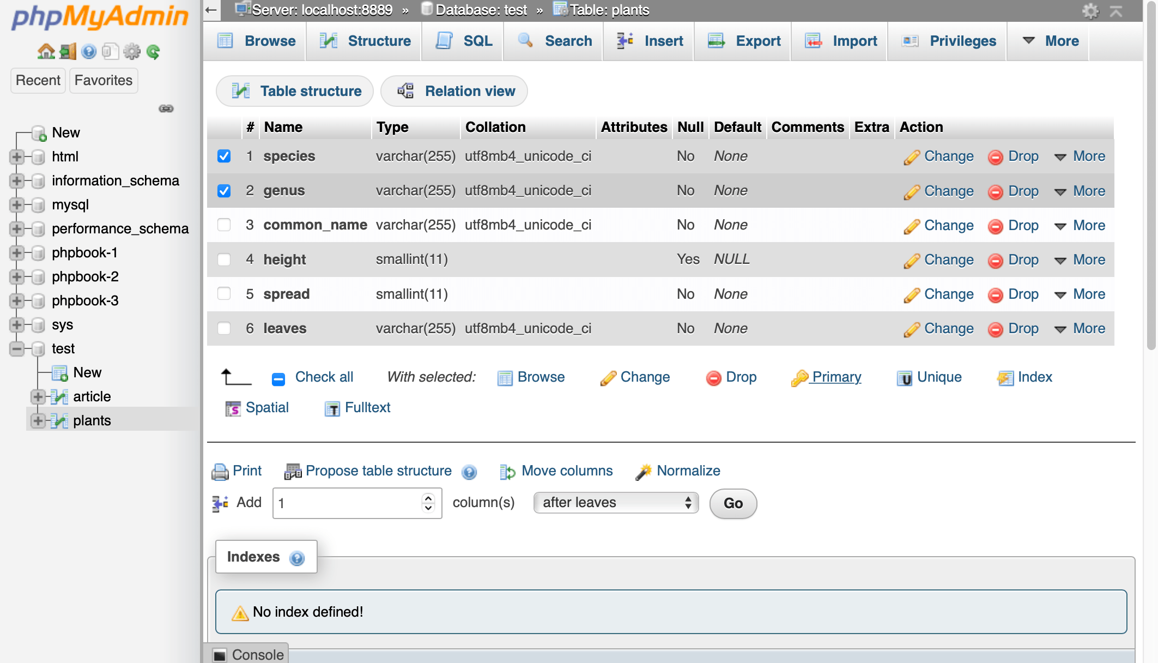
Task: Click the sidebar link chain icon
Action: (166, 109)
